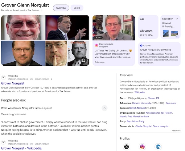Open the Sharon, PA link
Image resolution: width=185 pixels, height=151 pixels.
coord(153,98)
